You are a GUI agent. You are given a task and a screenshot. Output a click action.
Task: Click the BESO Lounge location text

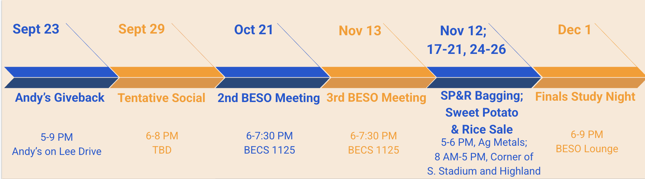pyautogui.click(x=587, y=148)
